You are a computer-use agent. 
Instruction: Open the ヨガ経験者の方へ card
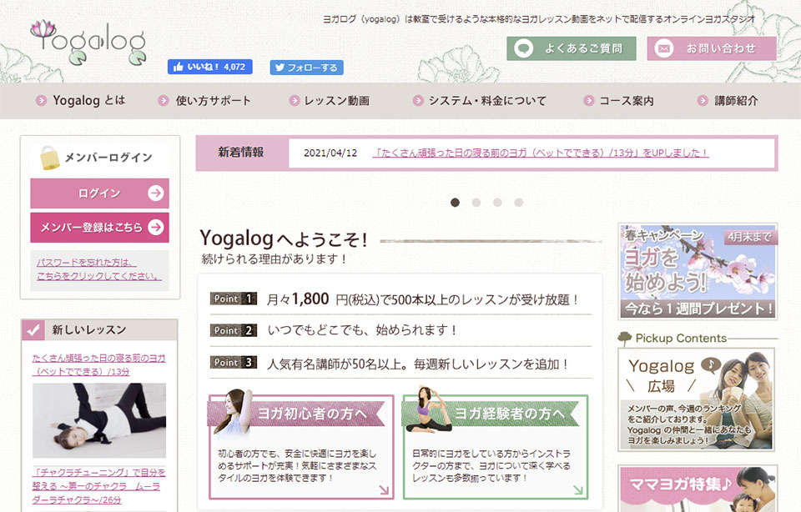[x=496, y=443]
